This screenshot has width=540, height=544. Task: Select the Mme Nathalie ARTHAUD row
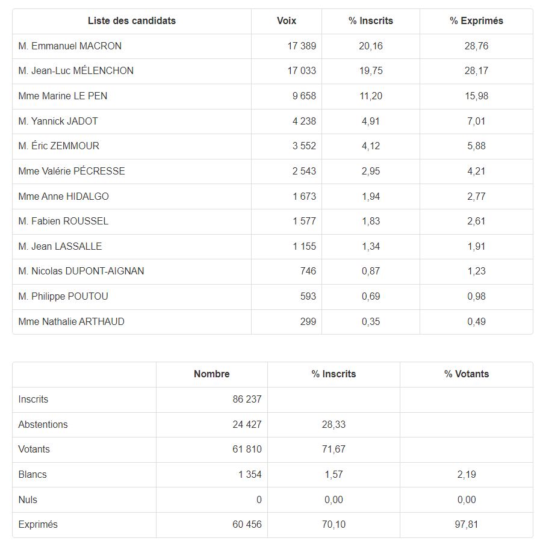(x=273, y=321)
